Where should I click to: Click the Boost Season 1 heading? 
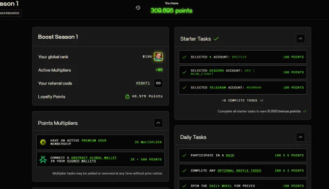(58, 37)
